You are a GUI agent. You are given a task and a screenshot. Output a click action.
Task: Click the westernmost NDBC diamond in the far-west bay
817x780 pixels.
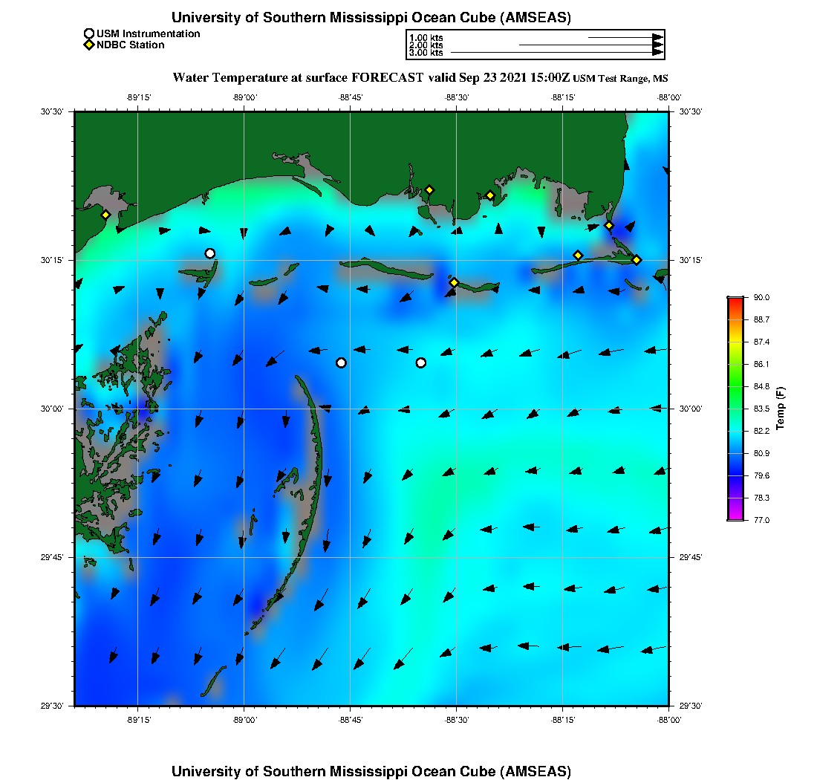tap(105, 215)
